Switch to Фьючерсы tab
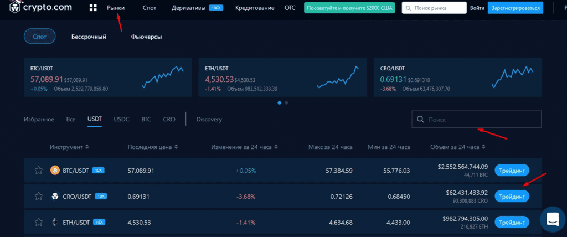Viewport: 567px width, 237px height. click(146, 37)
